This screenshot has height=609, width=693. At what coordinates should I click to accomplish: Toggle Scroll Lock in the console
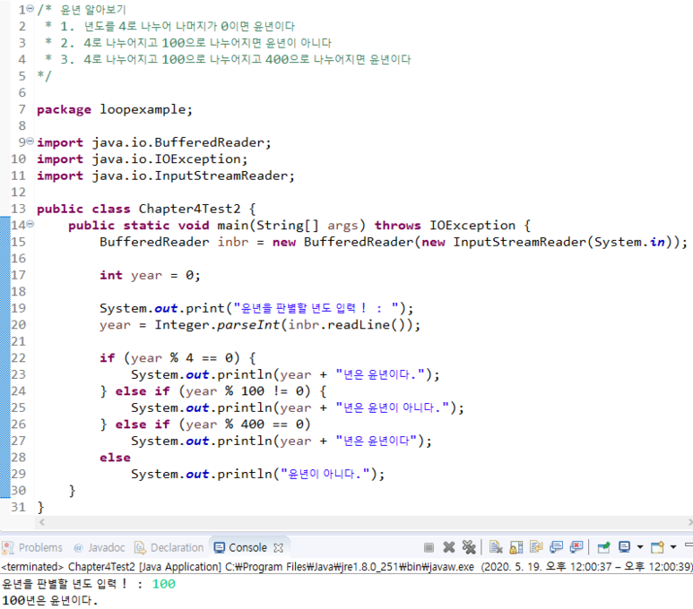[516, 547]
